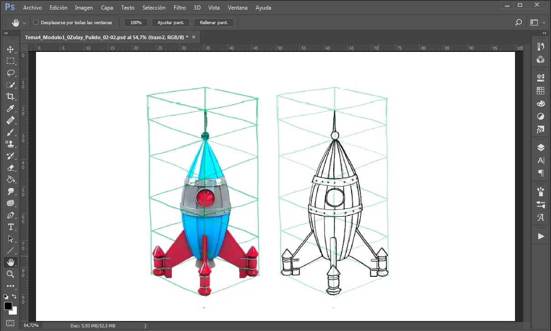Select the Hand tool in toolbox
The height and width of the screenshot is (331, 551).
tap(10, 262)
